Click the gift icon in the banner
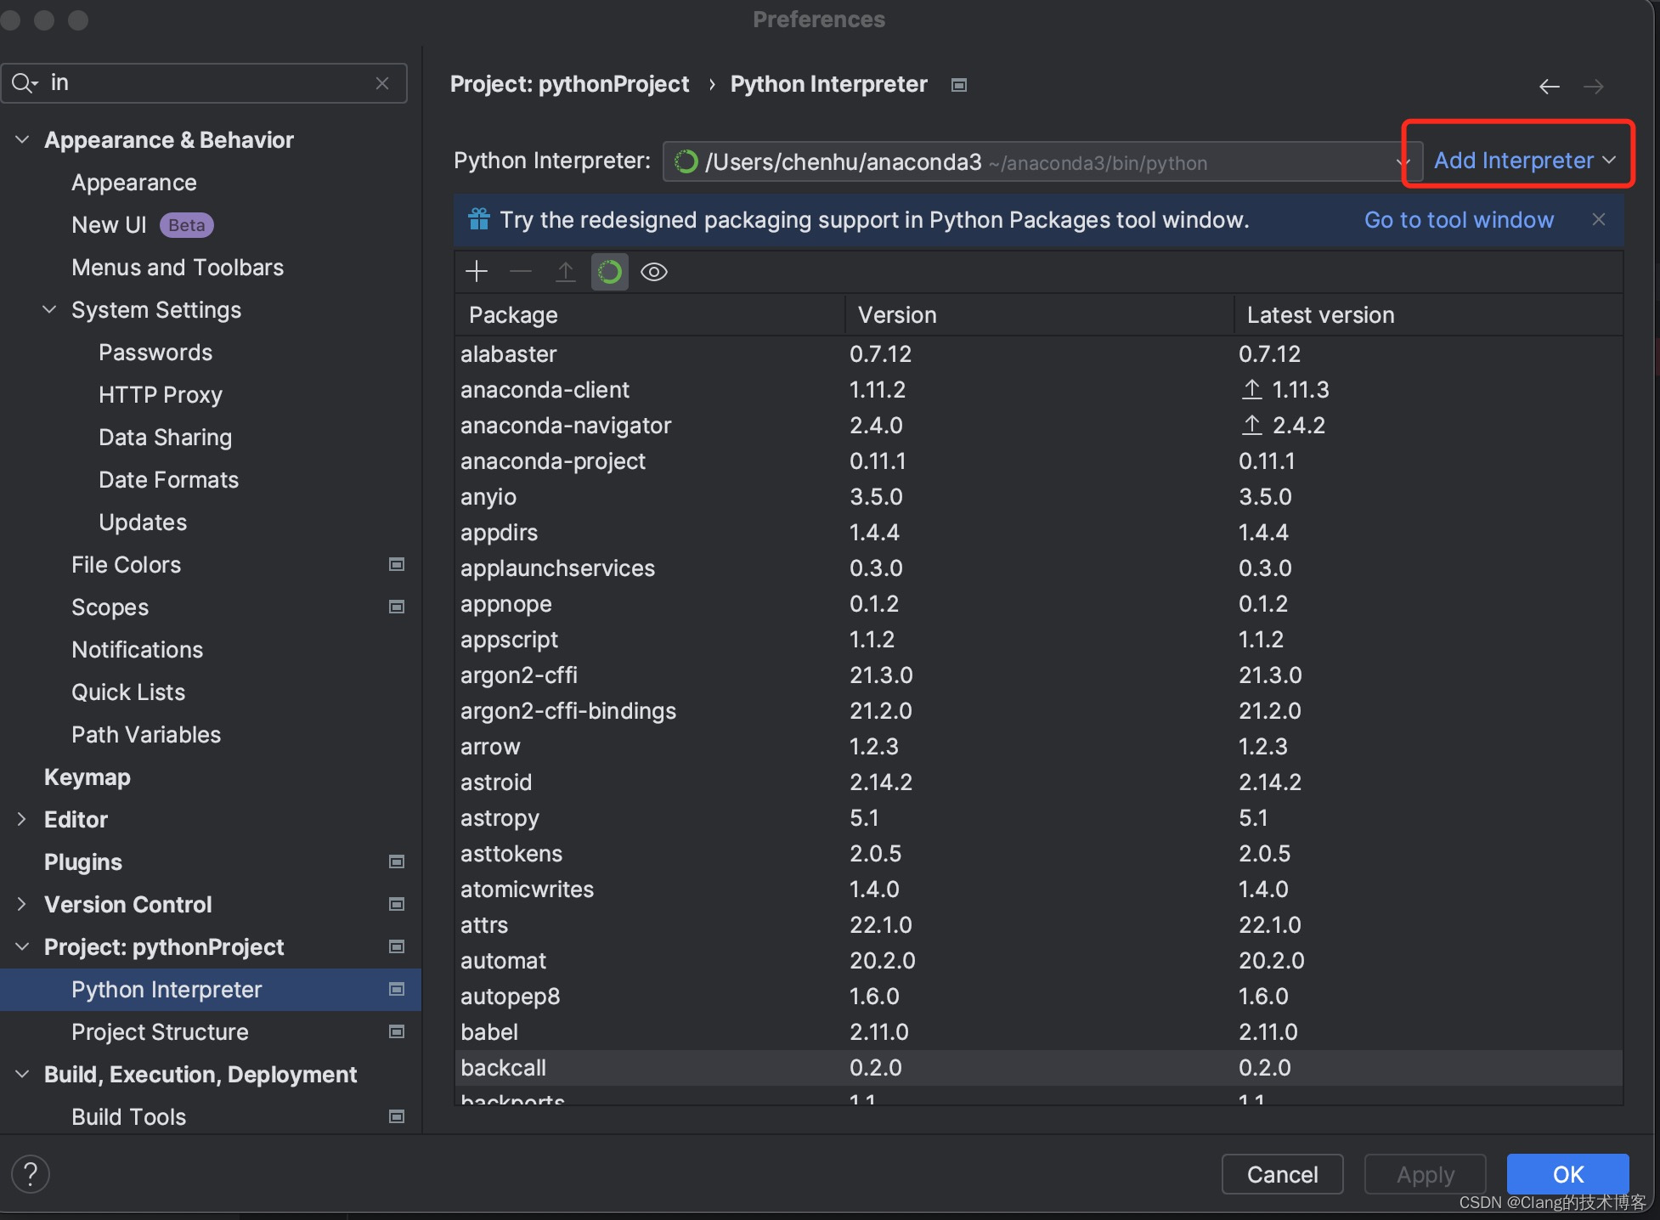Viewport: 1660px width, 1220px height. point(479,219)
